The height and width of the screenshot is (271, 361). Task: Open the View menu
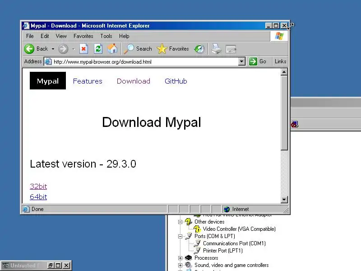61,36
